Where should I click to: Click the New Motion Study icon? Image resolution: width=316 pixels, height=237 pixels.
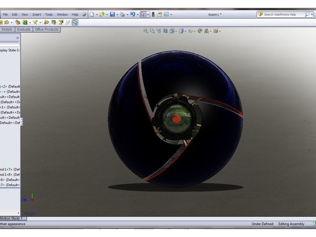46,22
